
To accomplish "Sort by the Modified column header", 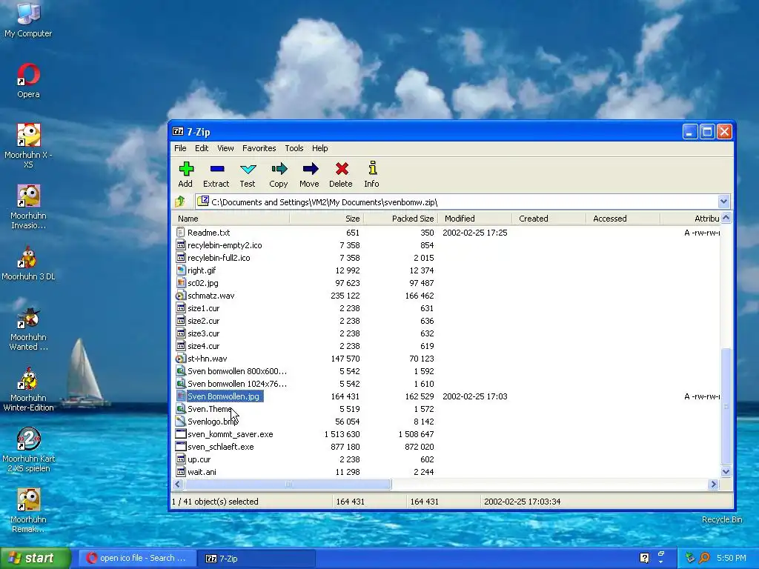I will click(x=475, y=219).
